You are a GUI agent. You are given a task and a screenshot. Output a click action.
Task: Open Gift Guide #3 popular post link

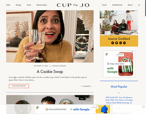point(119,100)
